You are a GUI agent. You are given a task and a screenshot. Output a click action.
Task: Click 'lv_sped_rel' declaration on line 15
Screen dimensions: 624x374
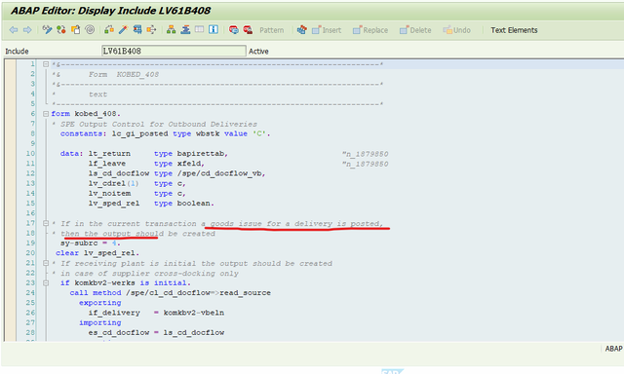(x=114, y=204)
